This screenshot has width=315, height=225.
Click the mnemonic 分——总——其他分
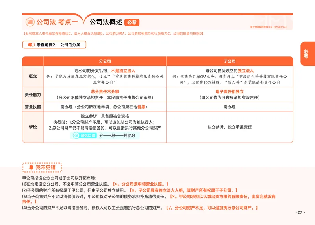point(117,136)
